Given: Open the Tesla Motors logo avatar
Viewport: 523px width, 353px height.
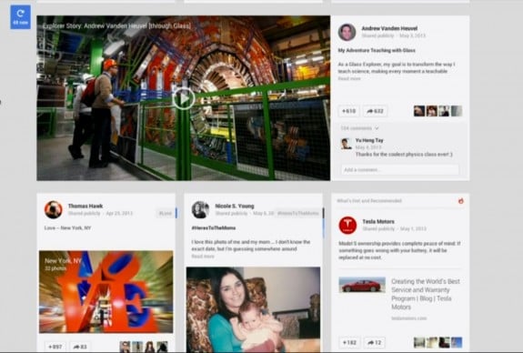Looking at the screenshot, I should tap(347, 226).
